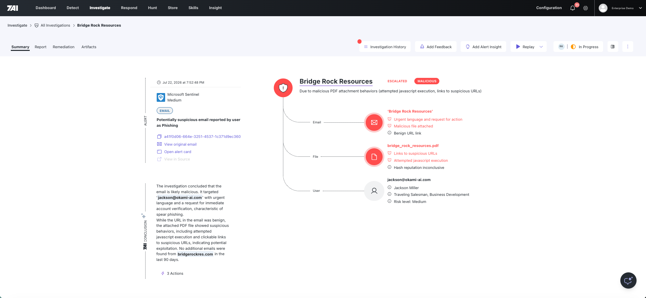Click Malicious file attached finding
Viewport: 646px width, 298px height.
[x=413, y=126]
